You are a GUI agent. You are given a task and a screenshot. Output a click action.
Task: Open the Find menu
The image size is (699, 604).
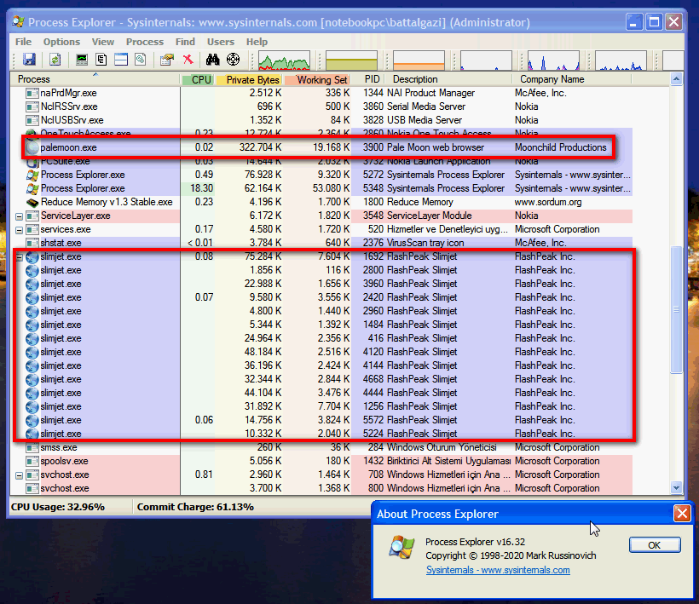(x=185, y=42)
